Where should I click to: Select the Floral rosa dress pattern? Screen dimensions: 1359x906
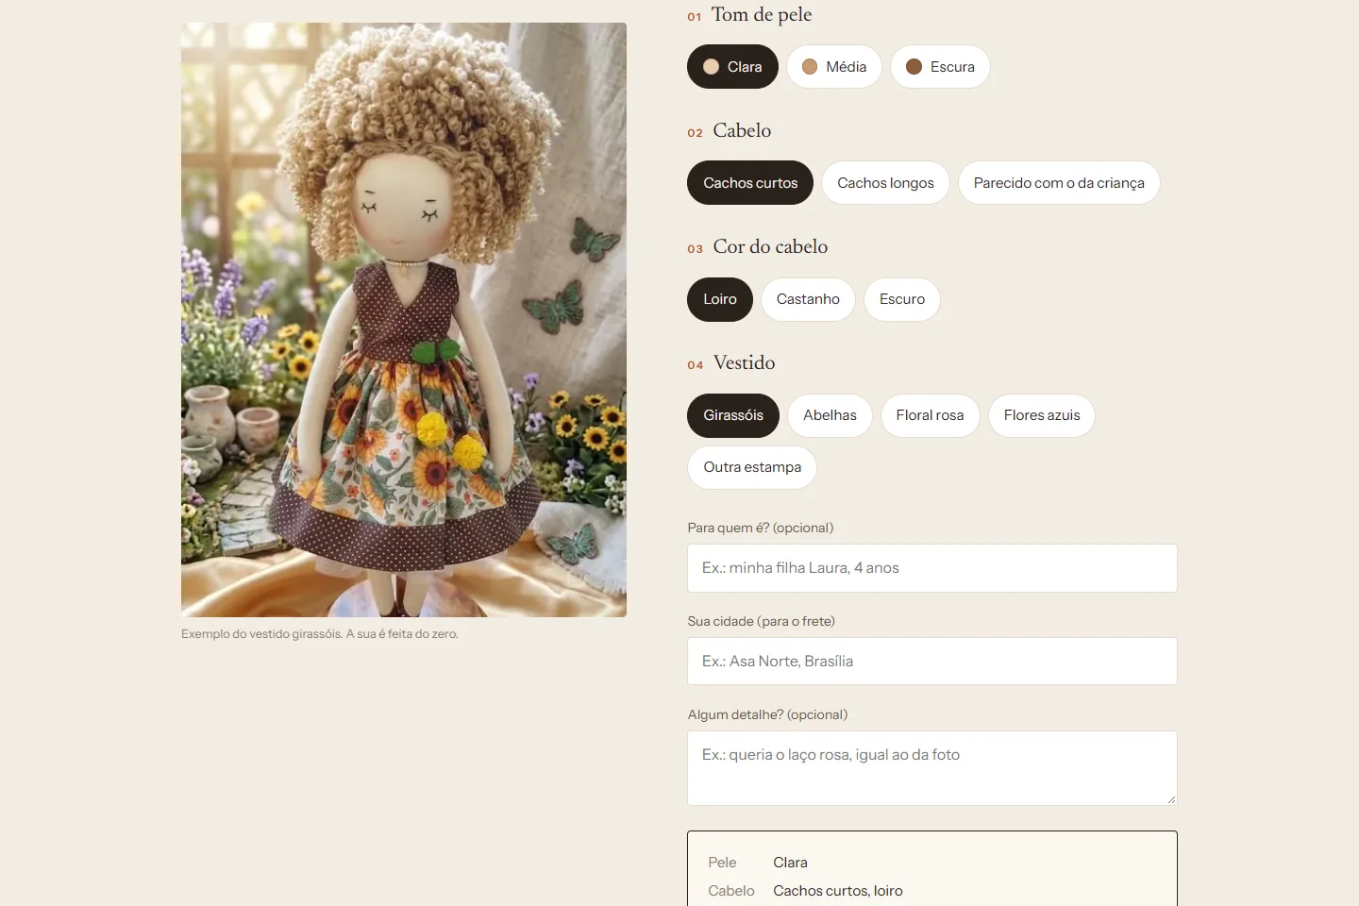click(930, 415)
